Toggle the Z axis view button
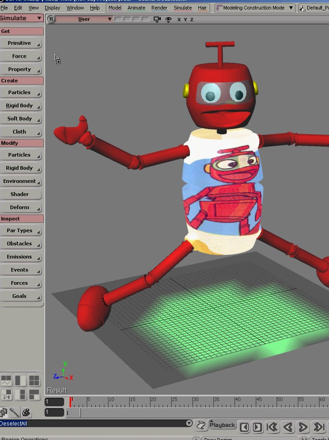This screenshot has height=440, width=329. click(x=192, y=19)
